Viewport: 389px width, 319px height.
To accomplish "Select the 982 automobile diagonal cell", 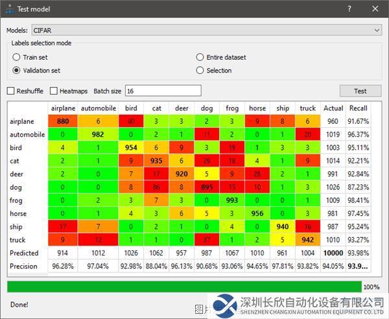I will pos(99,134).
